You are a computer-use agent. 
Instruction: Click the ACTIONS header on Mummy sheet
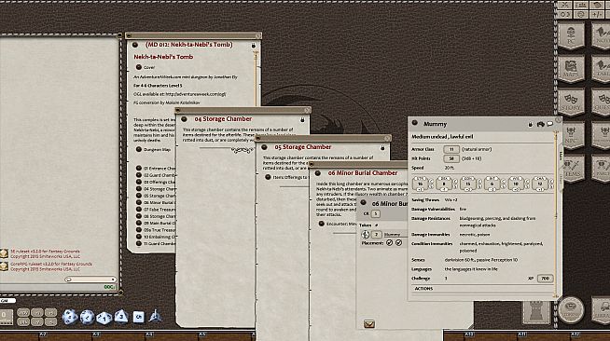423,289
